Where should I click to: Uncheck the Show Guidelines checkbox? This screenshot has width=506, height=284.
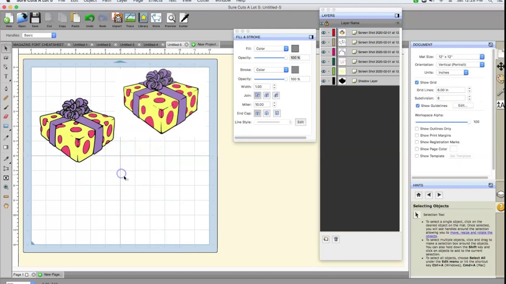(417, 106)
